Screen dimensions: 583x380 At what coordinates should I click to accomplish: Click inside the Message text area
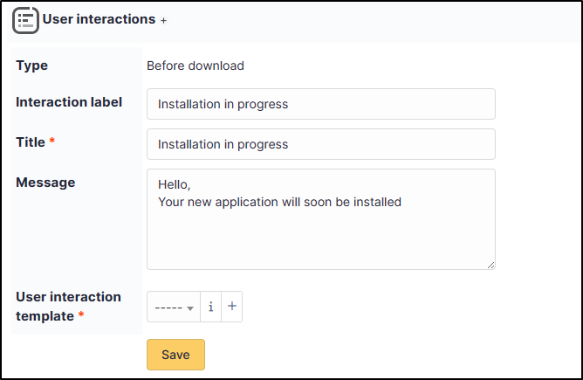321,219
